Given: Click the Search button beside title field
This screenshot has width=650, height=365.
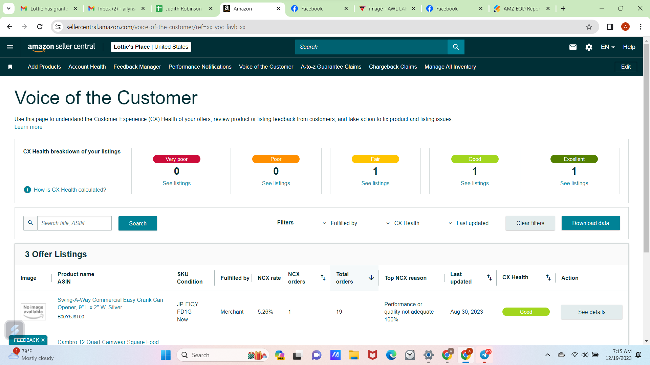Looking at the screenshot, I should pyautogui.click(x=138, y=223).
